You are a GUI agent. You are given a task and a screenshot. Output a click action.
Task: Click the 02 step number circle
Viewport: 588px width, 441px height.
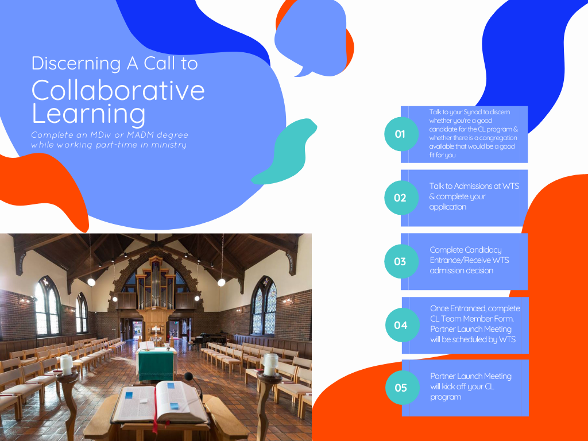pyautogui.click(x=401, y=198)
